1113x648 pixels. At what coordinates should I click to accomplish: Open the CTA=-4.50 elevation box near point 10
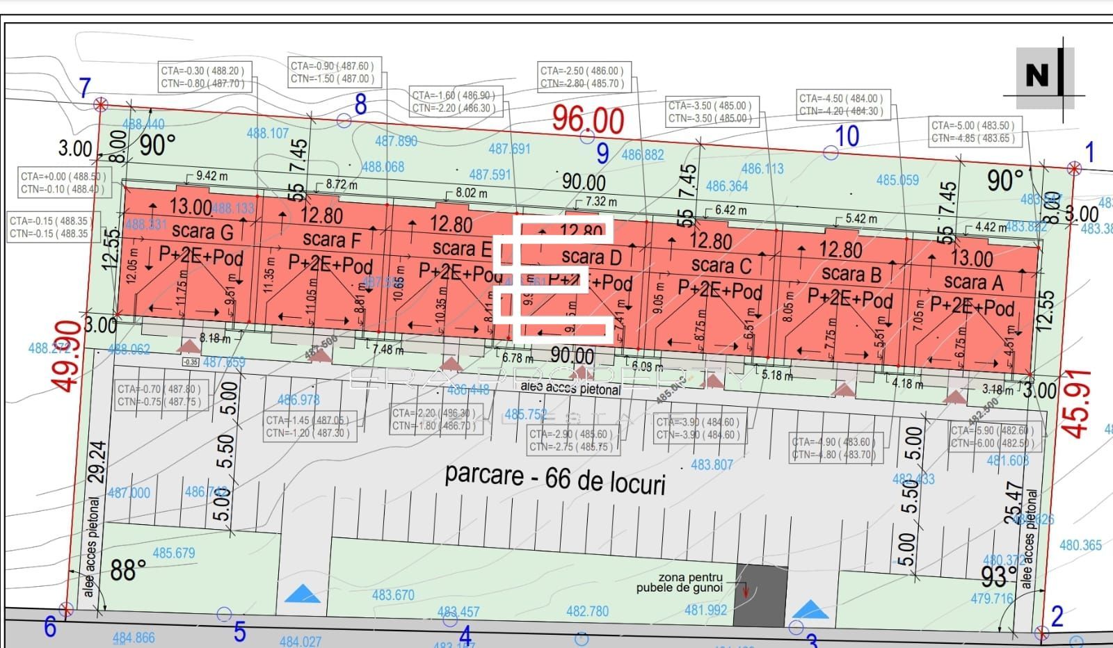[x=842, y=103]
